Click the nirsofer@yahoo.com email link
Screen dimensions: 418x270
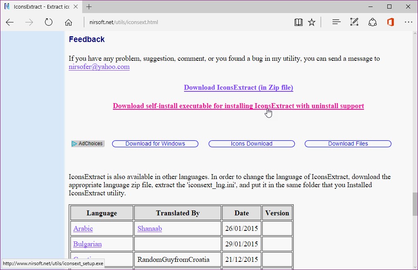(x=99, y=67)
